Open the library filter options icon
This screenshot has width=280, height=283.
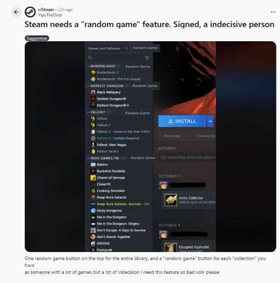coord(147,58)
